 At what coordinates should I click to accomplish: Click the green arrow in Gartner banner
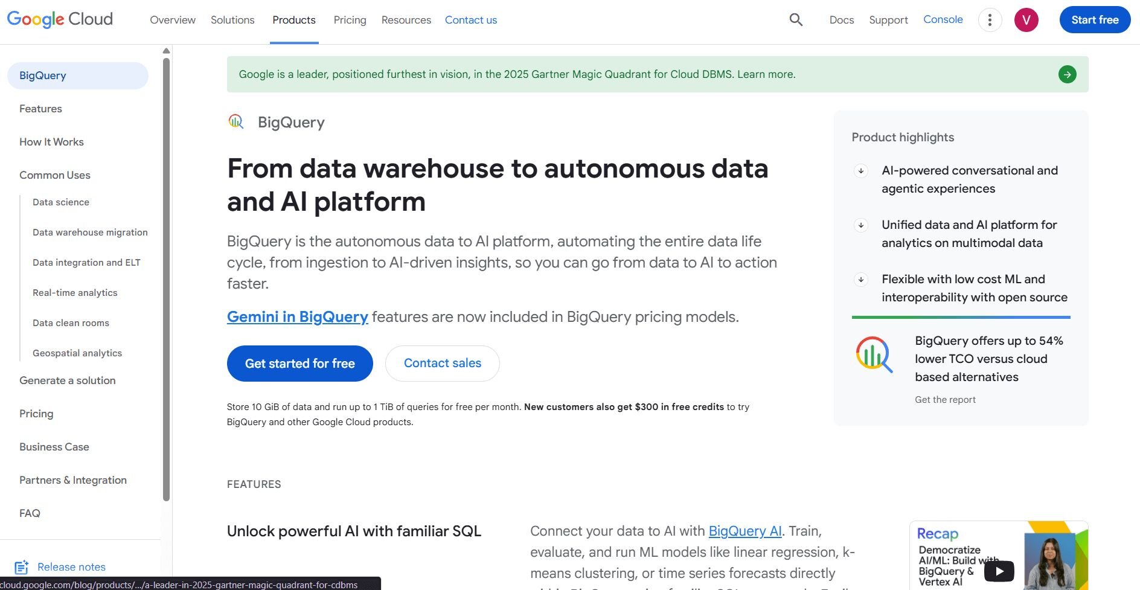pyautogui.click(x=1067, y=74)
